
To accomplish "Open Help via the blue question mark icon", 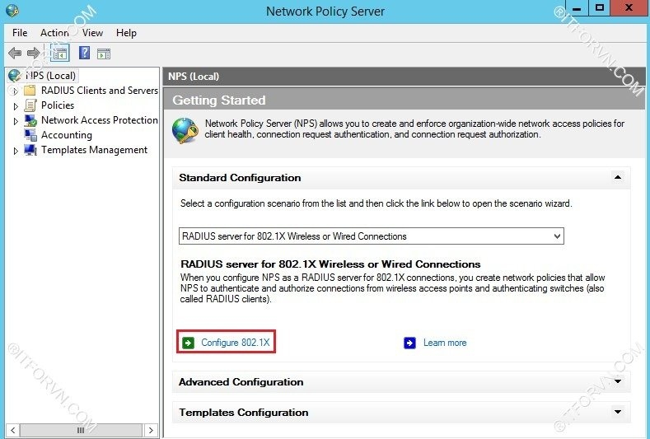I will click(x=84, y=54).
